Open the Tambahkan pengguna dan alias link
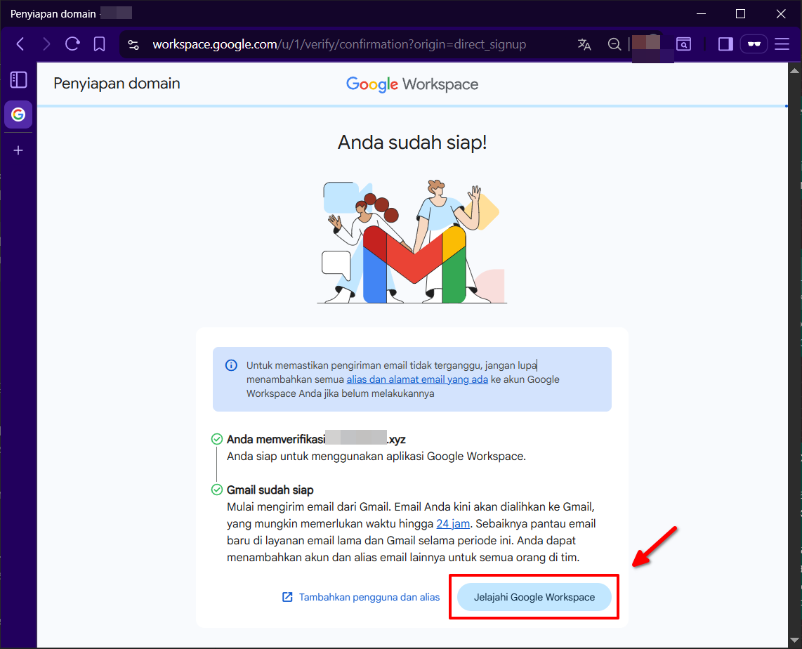Viewport: 802px width, 649px height. (x=361, y=597)
